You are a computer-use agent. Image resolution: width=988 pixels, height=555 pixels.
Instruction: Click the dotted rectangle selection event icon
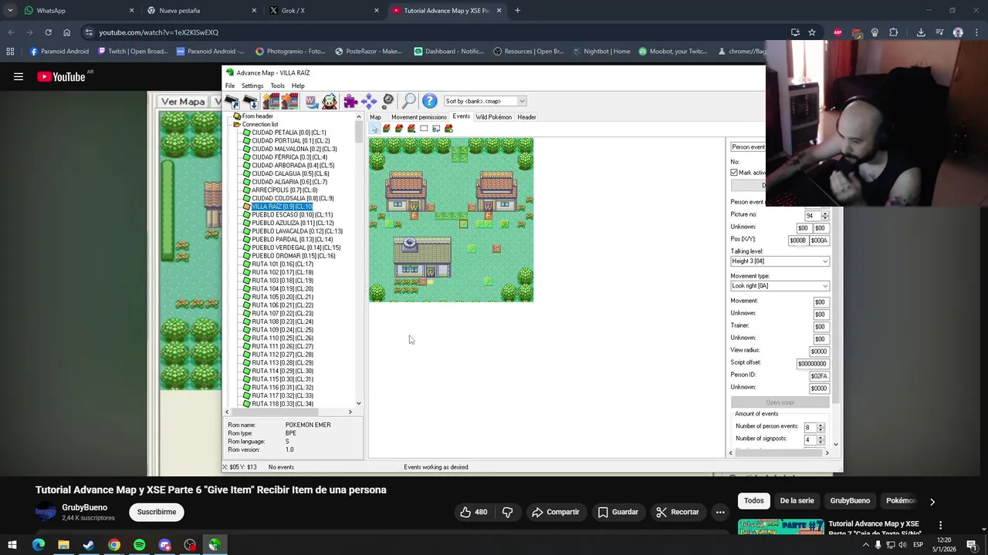point(424,128)
